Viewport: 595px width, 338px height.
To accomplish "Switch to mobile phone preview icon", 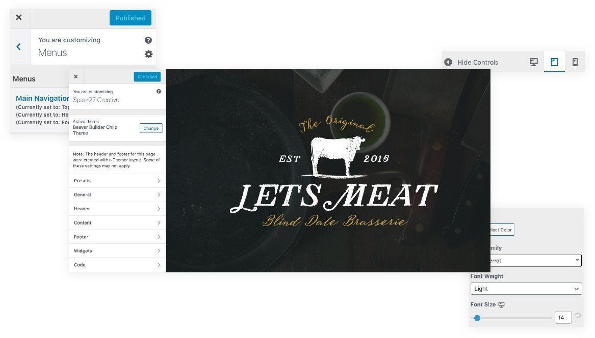I will pos(575,62).
